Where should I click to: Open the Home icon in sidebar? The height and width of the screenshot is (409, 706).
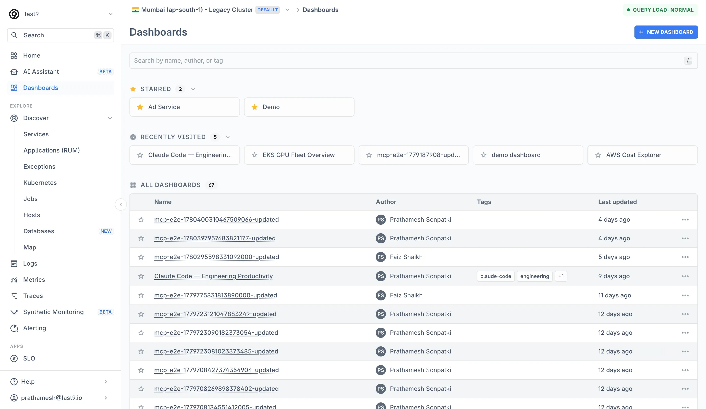point(14,55)
